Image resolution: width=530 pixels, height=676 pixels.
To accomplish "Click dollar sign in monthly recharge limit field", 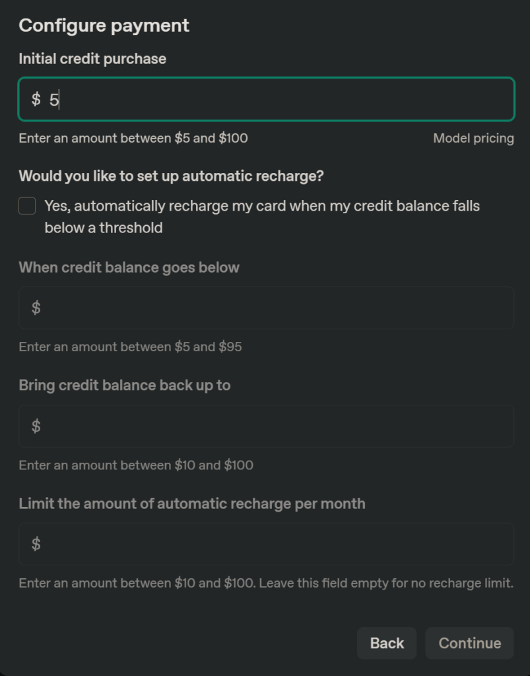I will (x=36, y=544).
